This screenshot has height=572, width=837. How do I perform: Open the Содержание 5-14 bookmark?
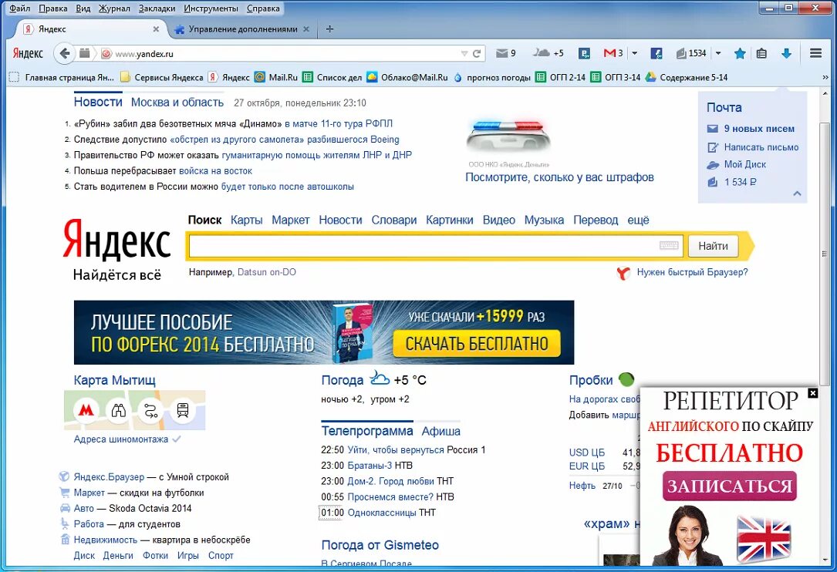[687, 77]
